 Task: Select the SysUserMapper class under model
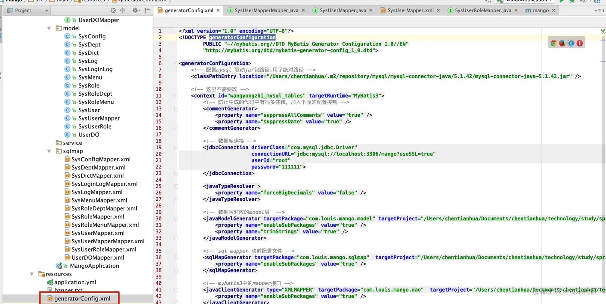(x=99, y=118)
